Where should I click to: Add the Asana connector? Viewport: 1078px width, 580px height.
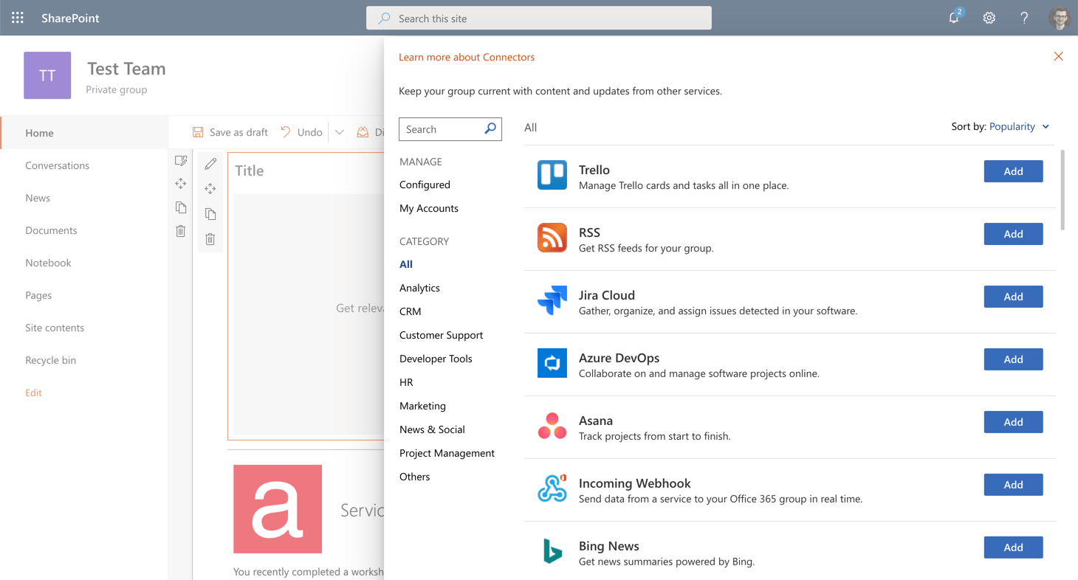(1013, 422)
